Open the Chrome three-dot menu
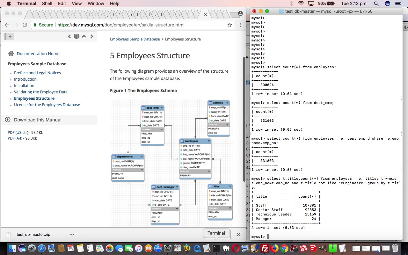 point(240,25)
